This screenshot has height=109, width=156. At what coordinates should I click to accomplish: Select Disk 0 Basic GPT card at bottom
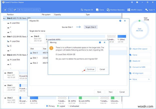(11, 75)
